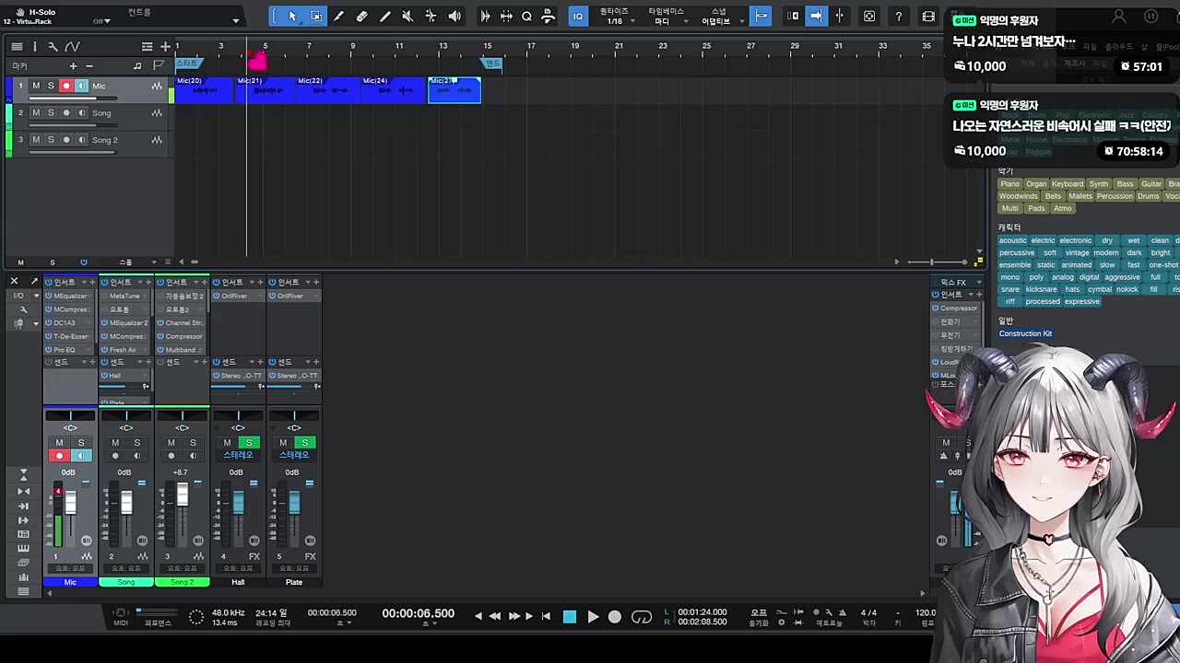The height and width of the screenshot is (663, 1180).
Task: Disable record arm on Mic track
Action: 65,86
